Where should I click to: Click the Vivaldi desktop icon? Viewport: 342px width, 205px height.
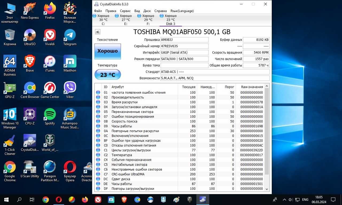[x=50, y=37]
